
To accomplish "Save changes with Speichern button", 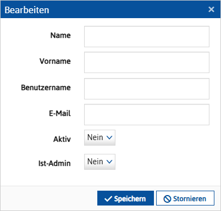I will click(x=125, y=198).
